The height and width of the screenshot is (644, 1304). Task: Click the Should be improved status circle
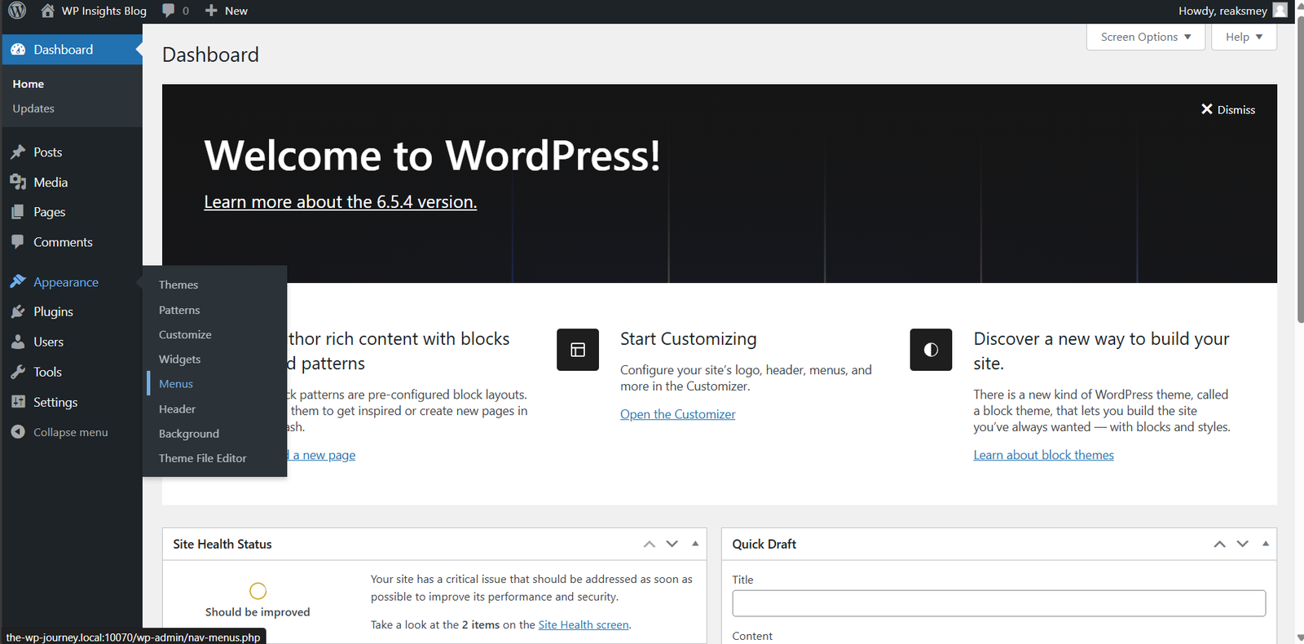[258, 590]
